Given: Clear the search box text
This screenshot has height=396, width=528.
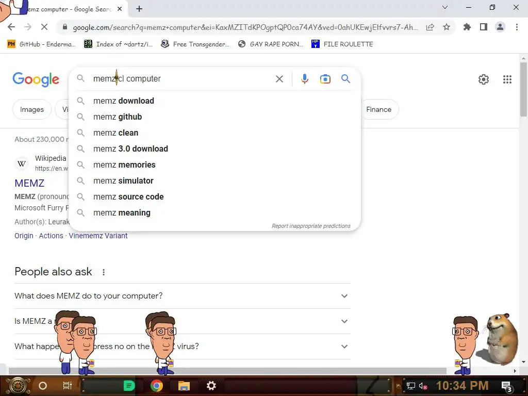Looking at the screenshot, I should 279,79.
